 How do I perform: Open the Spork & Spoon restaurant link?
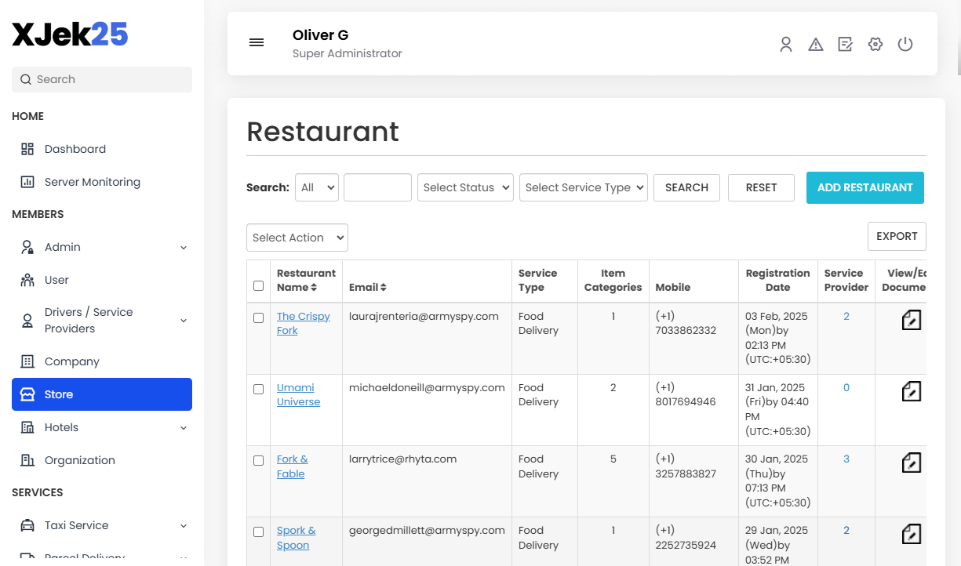point(297,537)
